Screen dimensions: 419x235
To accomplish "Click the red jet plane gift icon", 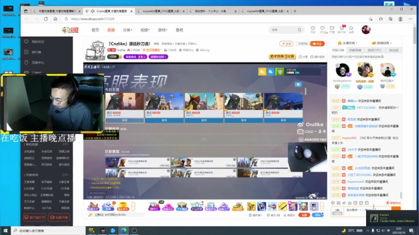I will 272,206.
